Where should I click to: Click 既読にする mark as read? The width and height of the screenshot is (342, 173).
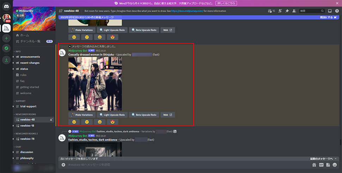328,17
